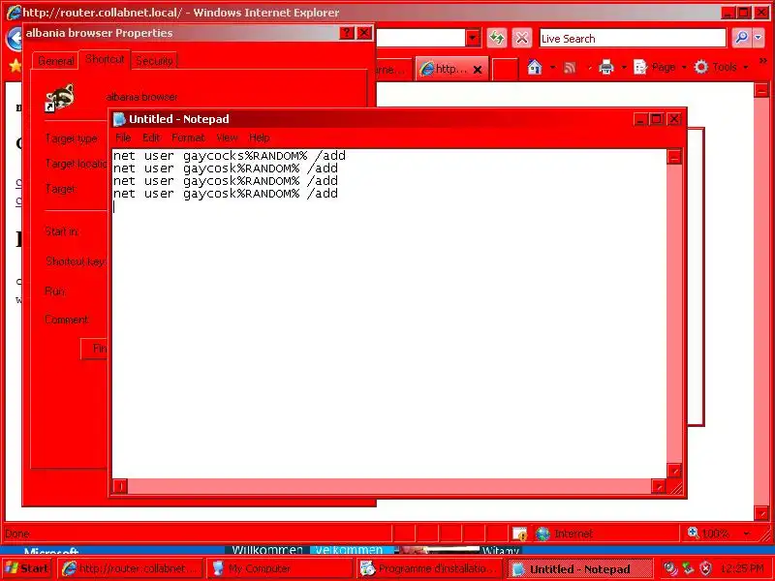Open the address bar dropdown arrow
This screenshot has height=581, width=775.
click(473, 38)
